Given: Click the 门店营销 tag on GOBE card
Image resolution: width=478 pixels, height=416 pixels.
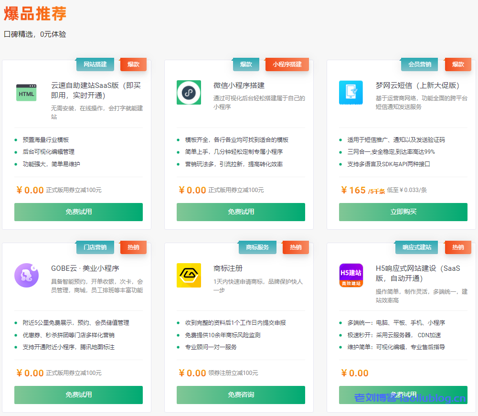Looking at the screenshot, I should (95, 247).
